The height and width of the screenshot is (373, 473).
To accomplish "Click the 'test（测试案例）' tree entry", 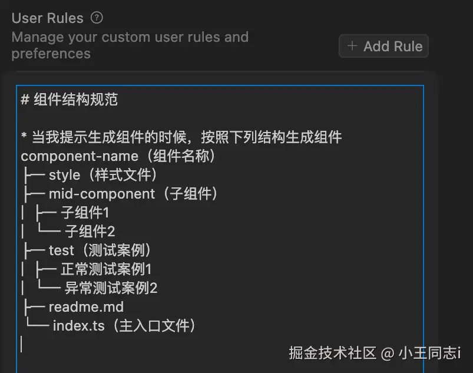I will coord(101,250).
